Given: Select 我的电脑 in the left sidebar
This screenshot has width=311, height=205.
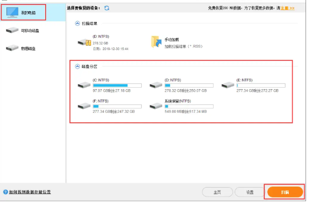Looking at the screenshot, I should tap(23, 11).
